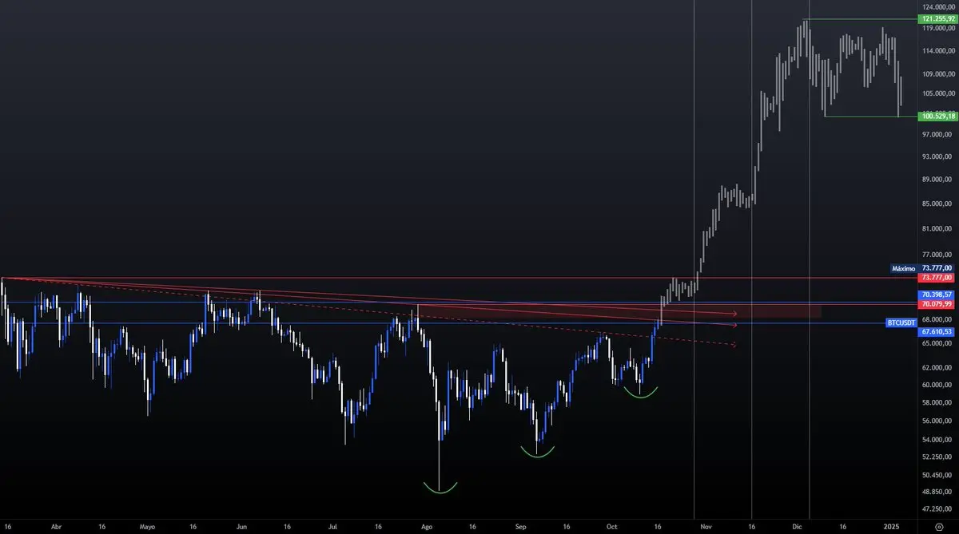Select the green horizontal line at projected top

pos(859,18)
